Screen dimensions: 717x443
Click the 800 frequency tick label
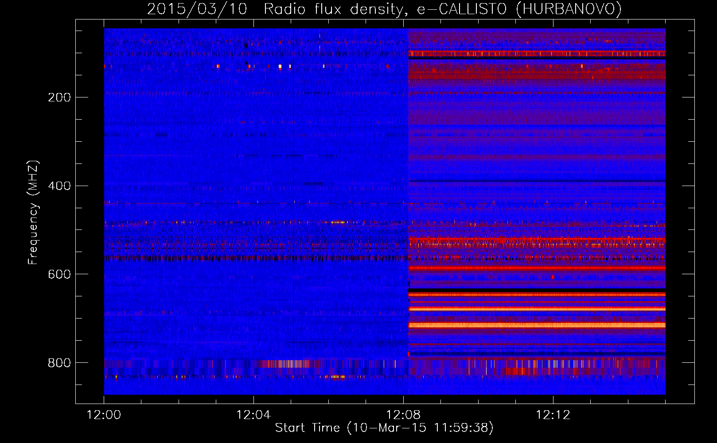pyautogui.click(x=59, y=363)
